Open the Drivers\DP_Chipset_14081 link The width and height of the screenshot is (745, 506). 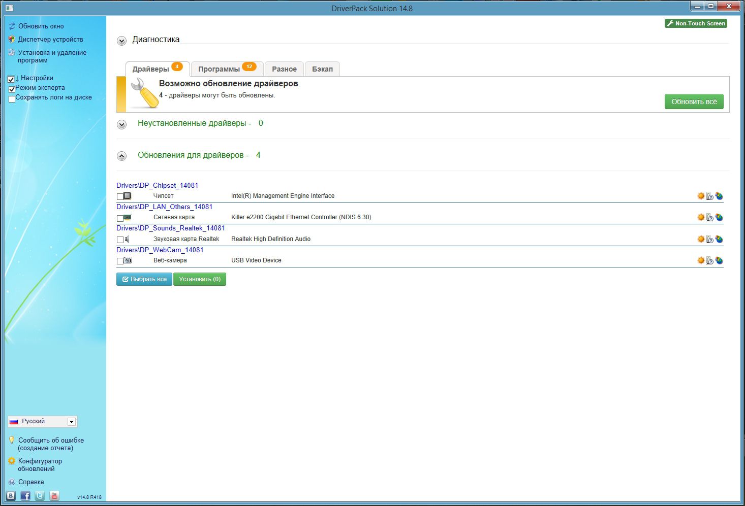click(x=157, y=185)
